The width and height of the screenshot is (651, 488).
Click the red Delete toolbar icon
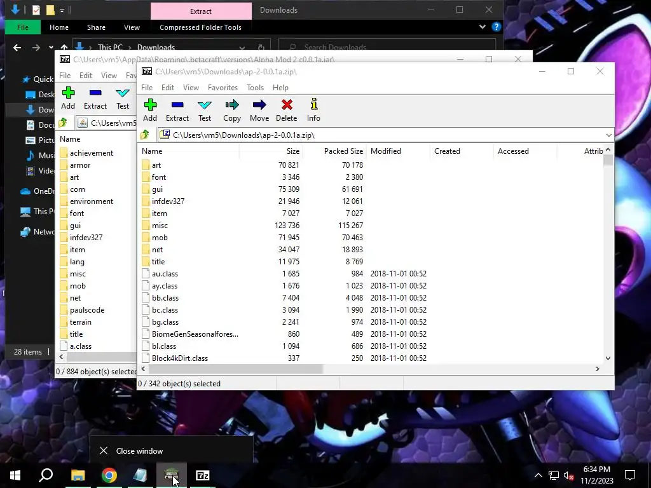pyautogui.click(x=287, y=105)
